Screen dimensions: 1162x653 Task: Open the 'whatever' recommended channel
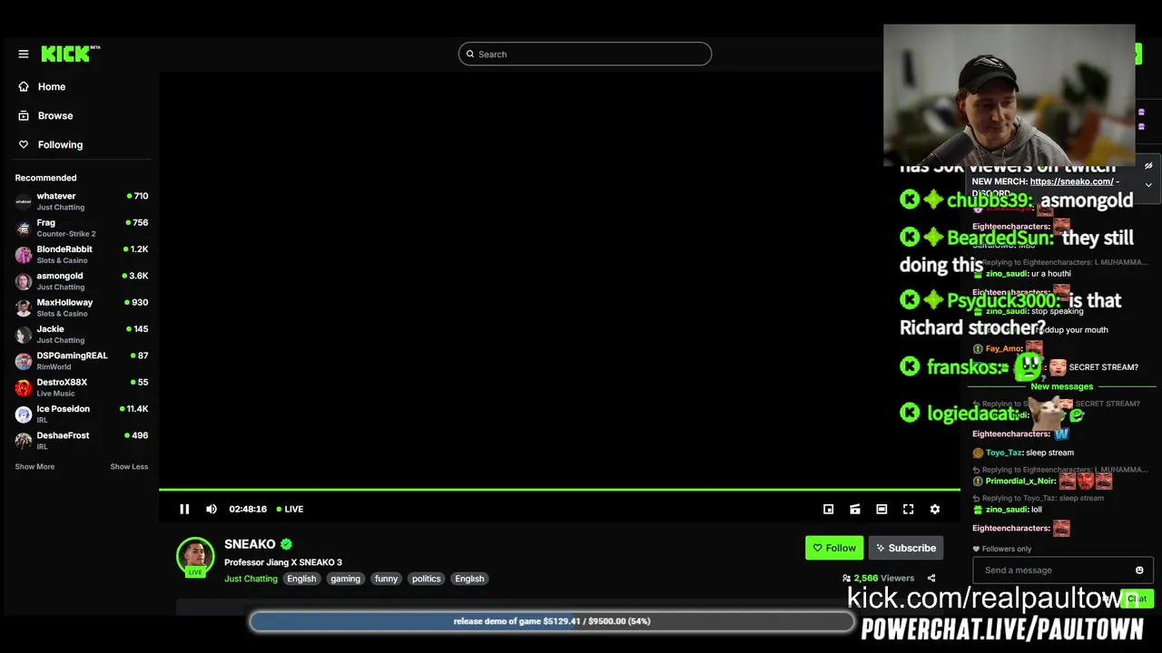tap(82, 201)
